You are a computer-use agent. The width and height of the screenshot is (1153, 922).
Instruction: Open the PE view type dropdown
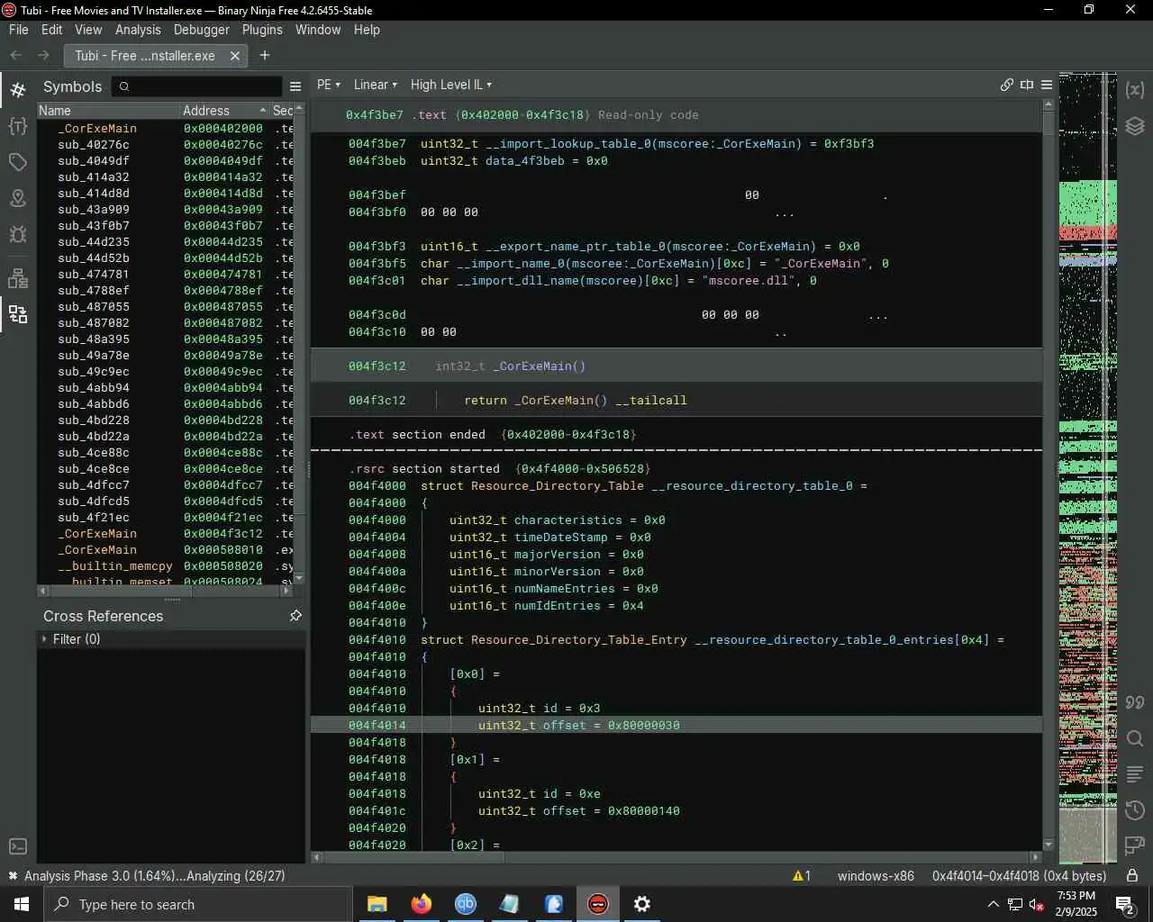[329, 85]
